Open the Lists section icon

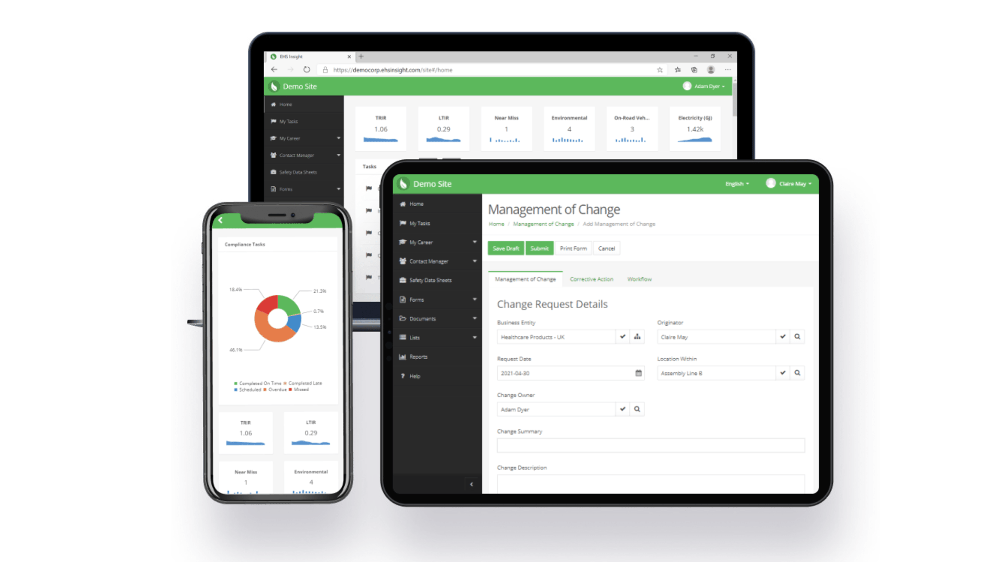click(x=403, y=337)
